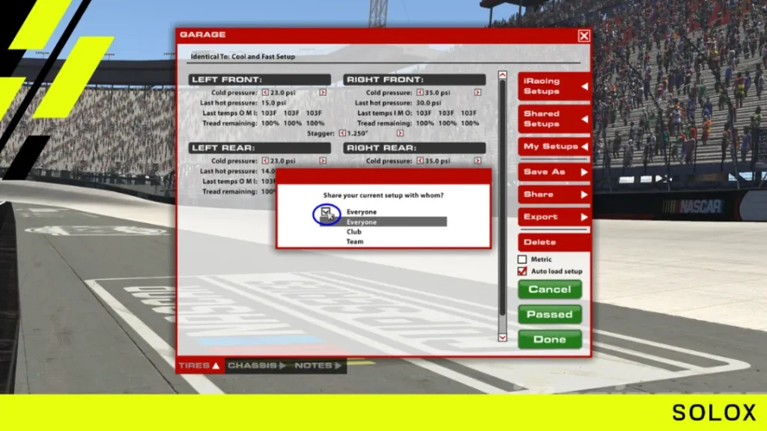Image resolution: width=767 pixels, height=431 pixels.
Task: Close the Garage window
Action: point(583,36)
